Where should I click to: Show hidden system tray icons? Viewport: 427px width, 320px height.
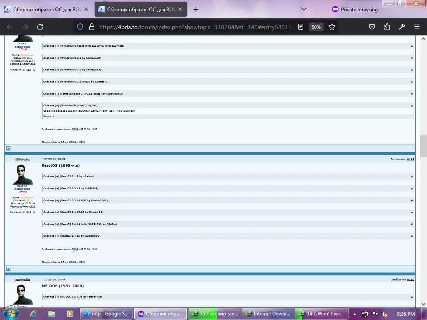click(x=354, y=314)
